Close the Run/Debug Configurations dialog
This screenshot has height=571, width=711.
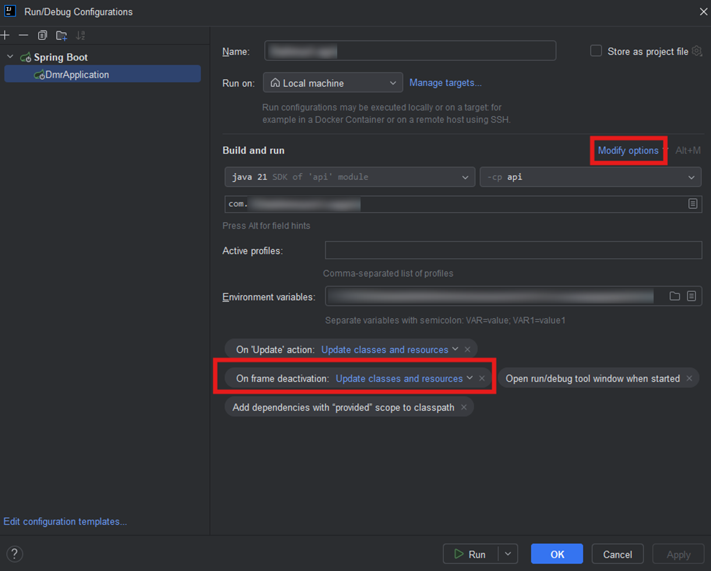coord(703,11)
